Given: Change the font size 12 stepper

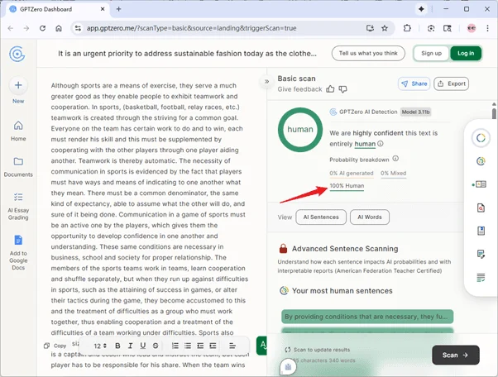Looking at the screenshot, I should (100, 346).
